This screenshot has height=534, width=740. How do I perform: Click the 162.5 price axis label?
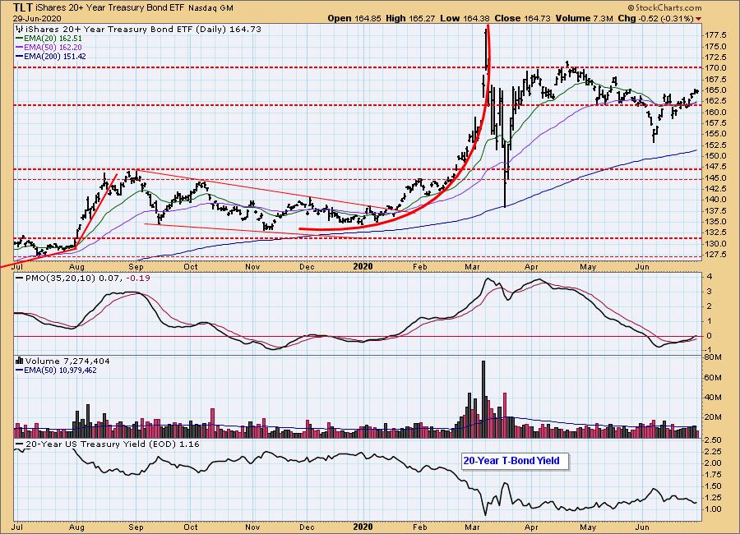[715, 101]
